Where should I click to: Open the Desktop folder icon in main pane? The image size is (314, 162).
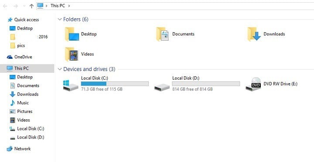[x=72, y=34]
